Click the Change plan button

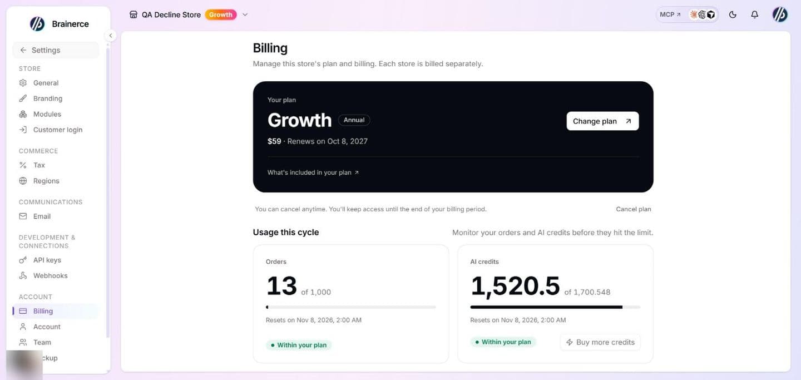[x=602, y=121]
